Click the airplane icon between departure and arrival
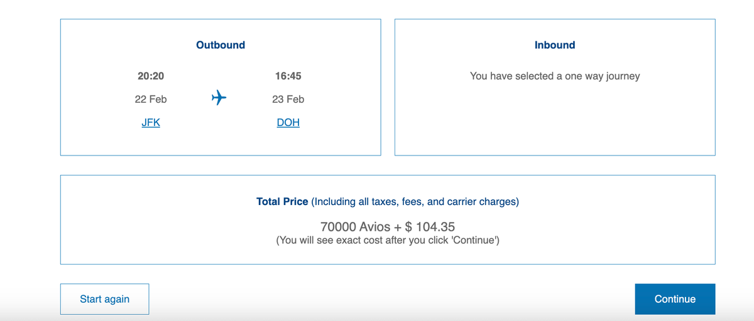 pos(219,98)
